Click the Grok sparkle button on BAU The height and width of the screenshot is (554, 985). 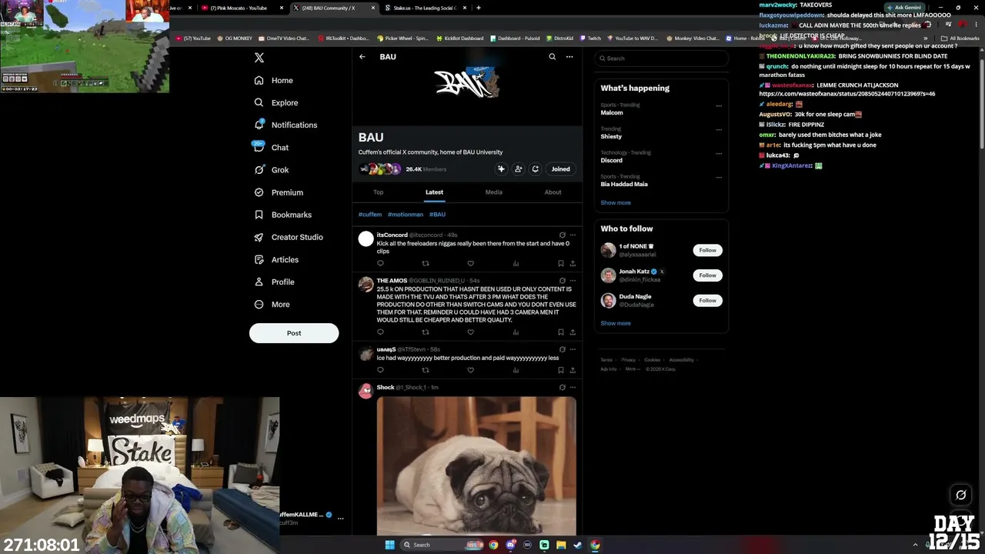501,169
